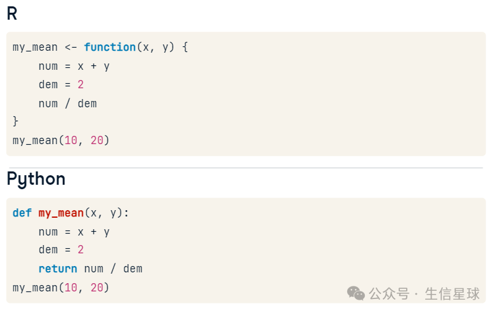The width and height of the screenshot is (495, 313).
Task: Click the WeChat logo icon in watermark
Action: point(356,293)
